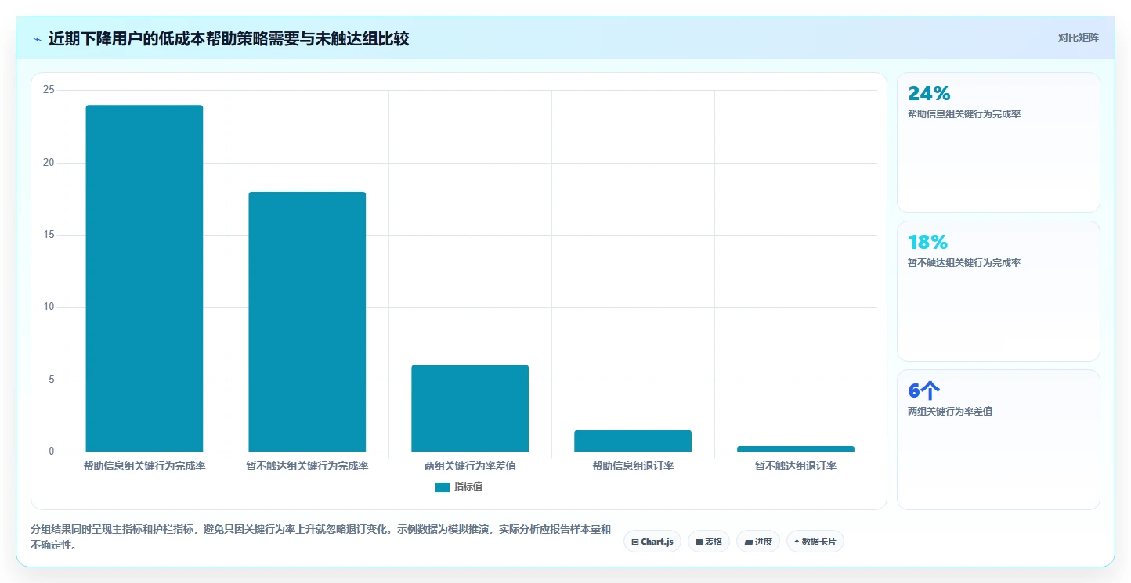The image size is (1131, 583).
Task: Click the 暂不触达组退订率 bar
Action: [x=796, y=448]
